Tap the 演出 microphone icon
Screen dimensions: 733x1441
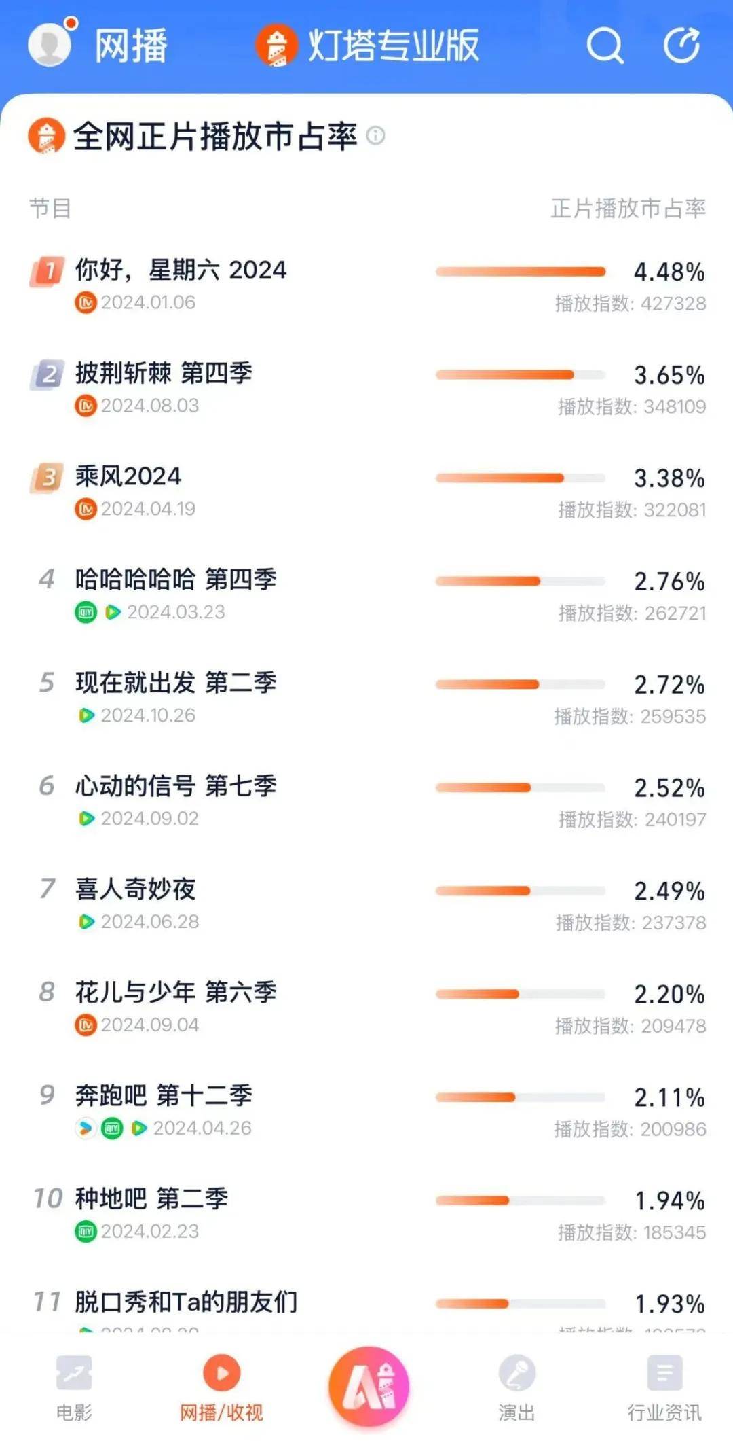516,1374
